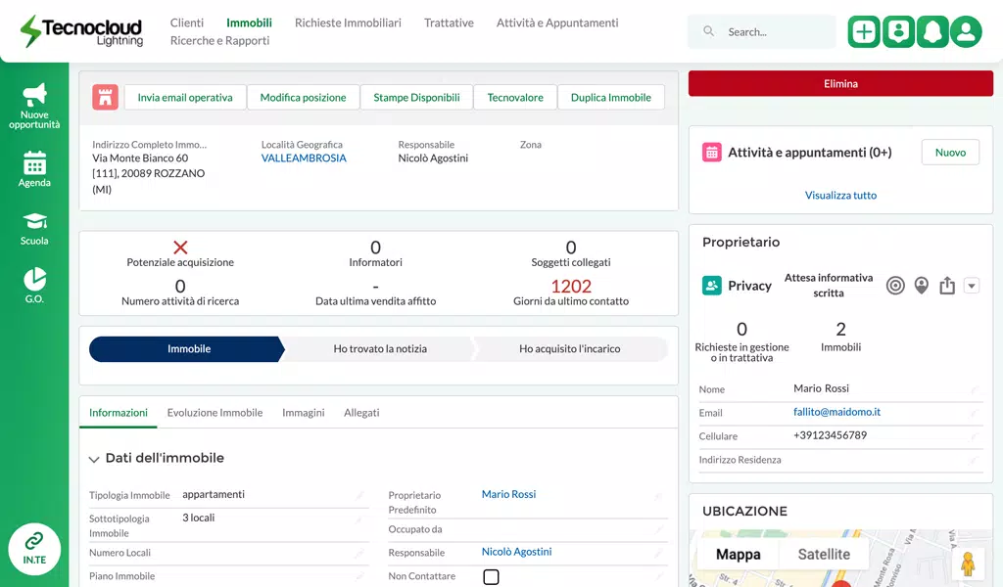Viewport: 1003px width, 587px height.
Task: Open the G.O. pie chart icon
Action: (34, 279)
